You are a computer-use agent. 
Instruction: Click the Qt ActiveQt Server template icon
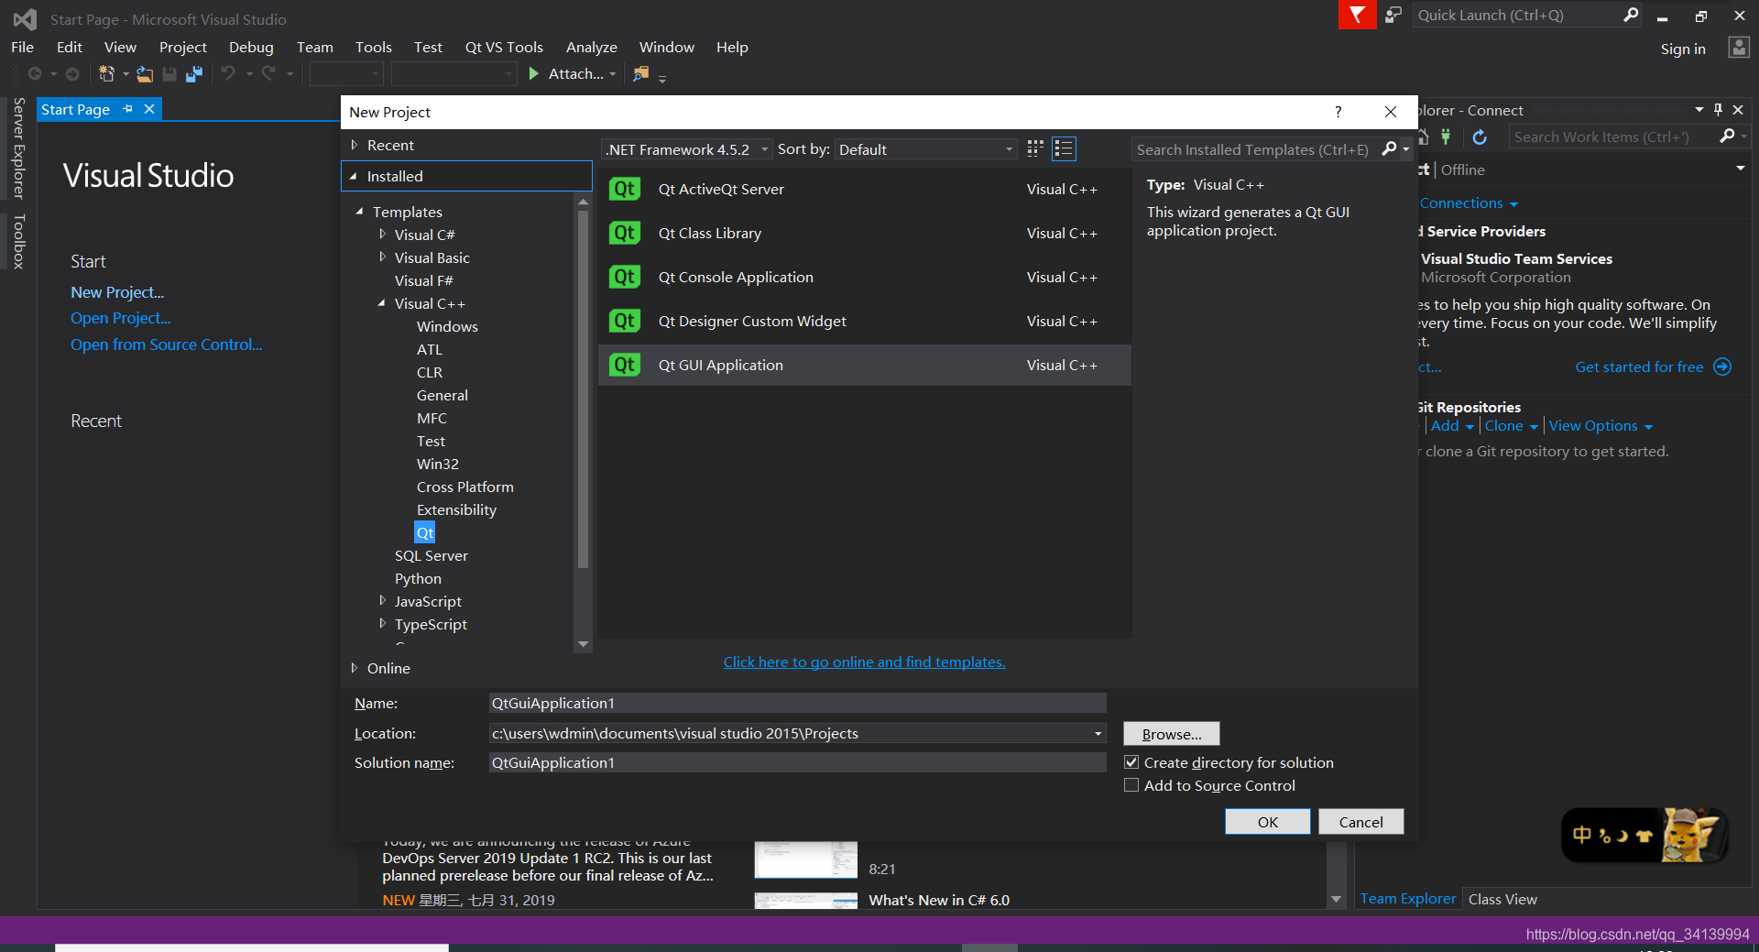625,189
